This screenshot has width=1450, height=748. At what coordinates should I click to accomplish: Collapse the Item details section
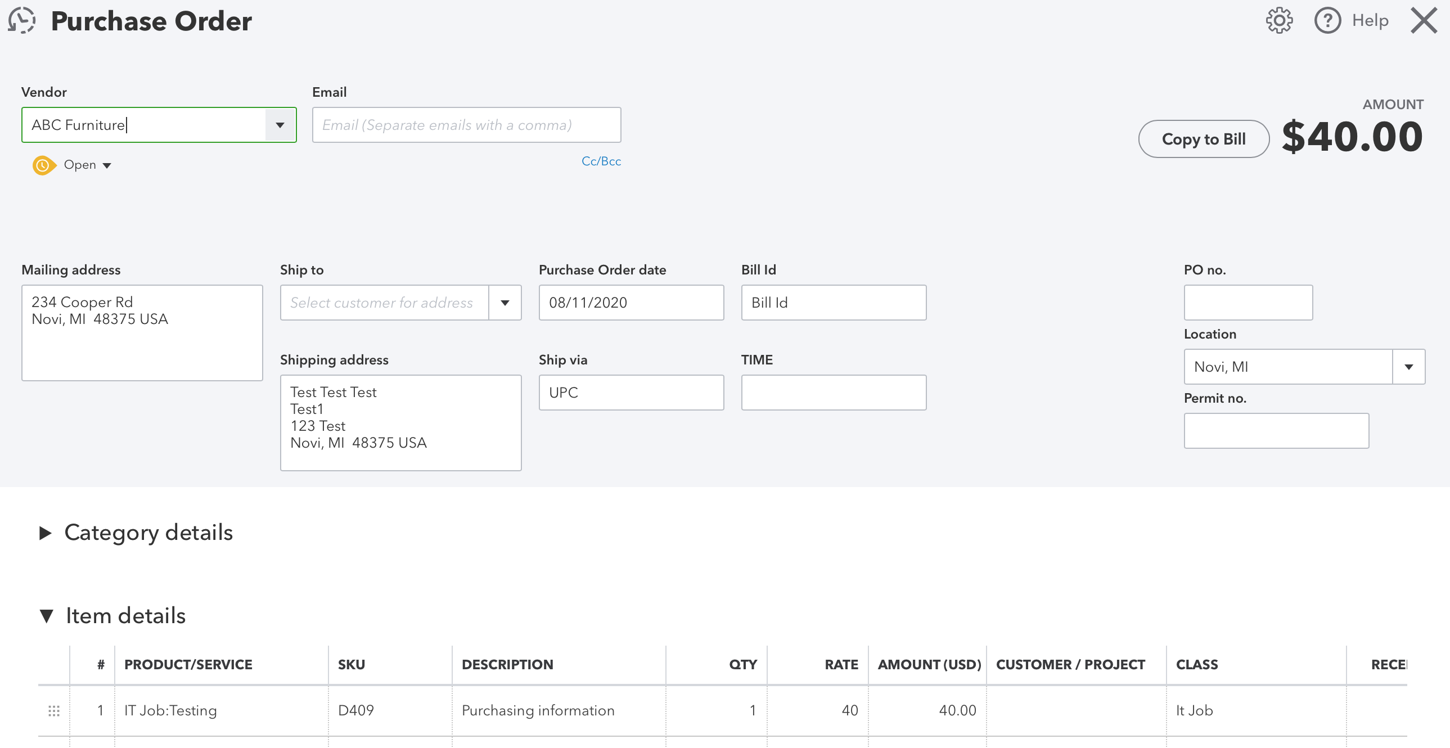[x=47, y=616]
